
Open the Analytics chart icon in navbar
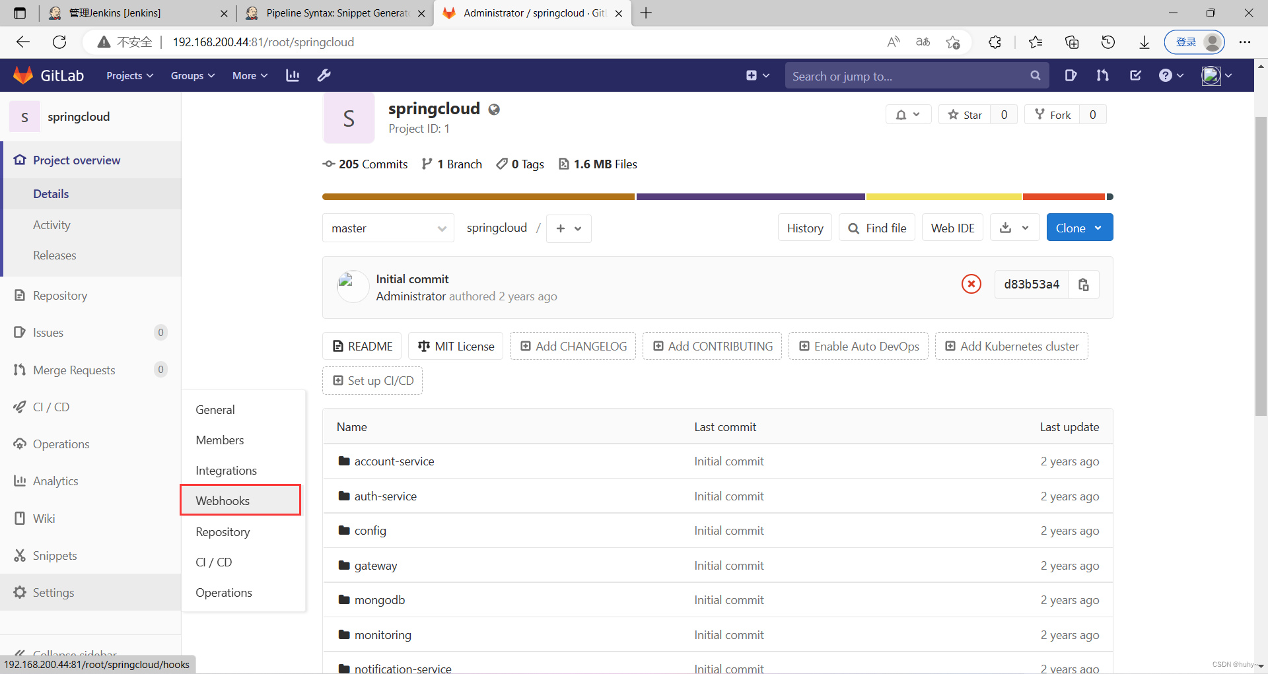pyautogui.click(x=293, y=75)
